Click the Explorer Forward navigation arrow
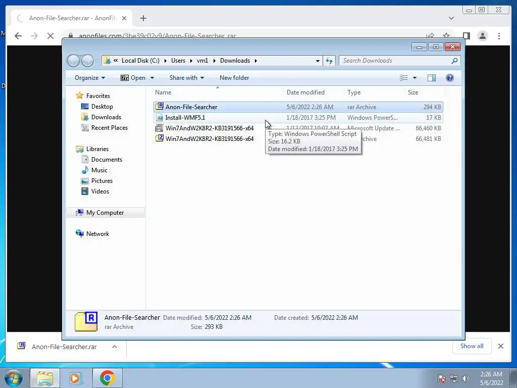Image resolution: width=517 pixels, height=388 pixels. click(87, 61)
